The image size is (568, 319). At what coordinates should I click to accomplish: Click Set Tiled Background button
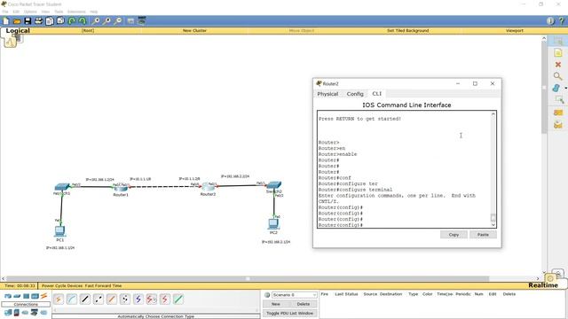408,31
